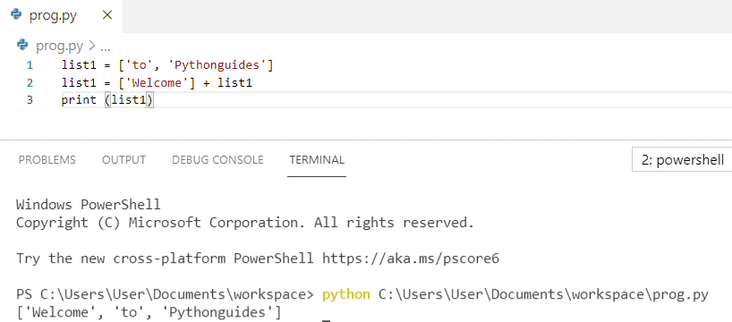Viewport: 732px width, 322px height.
Task: Click the Copyright Microsoft Corporation line
Action: (245, 223)
